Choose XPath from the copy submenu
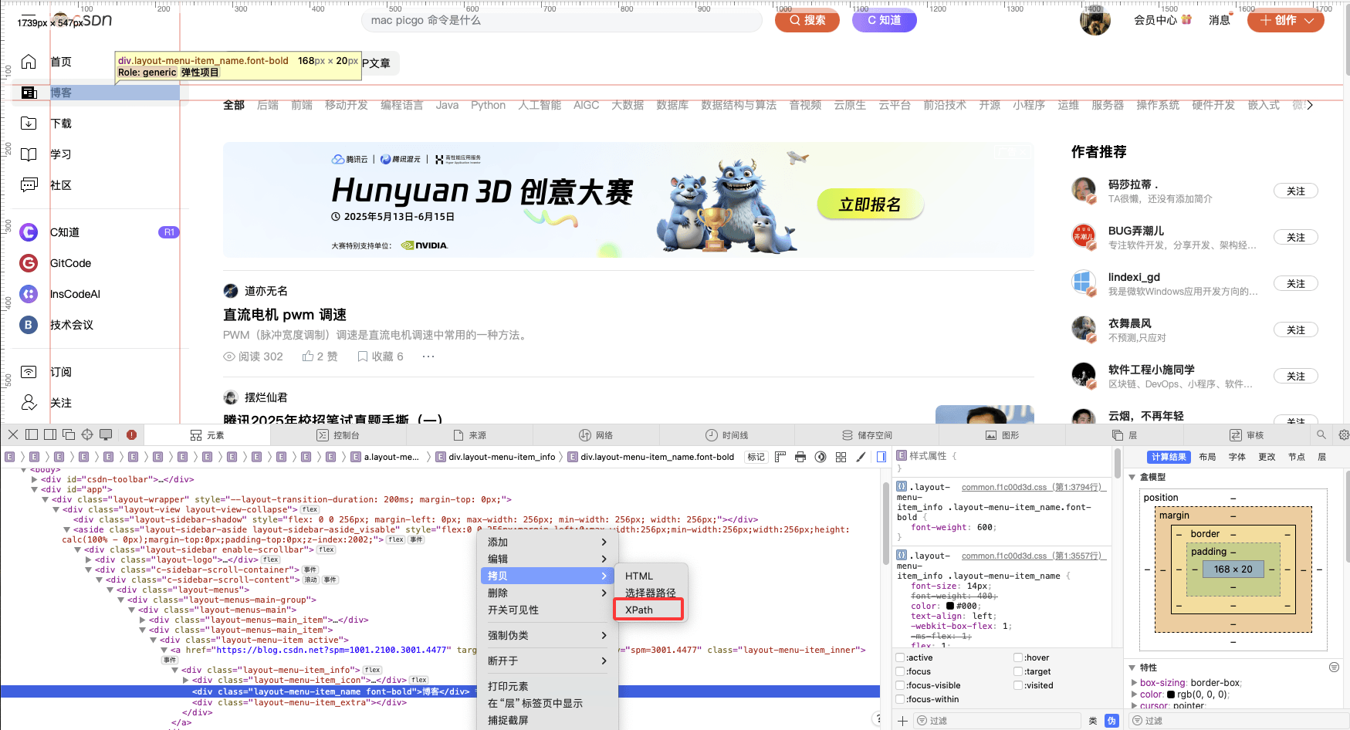 639,610
